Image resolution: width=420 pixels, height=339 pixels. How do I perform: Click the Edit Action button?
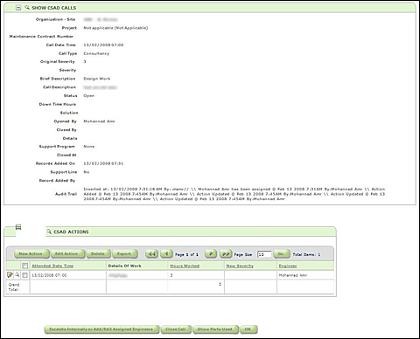point(67,253)
